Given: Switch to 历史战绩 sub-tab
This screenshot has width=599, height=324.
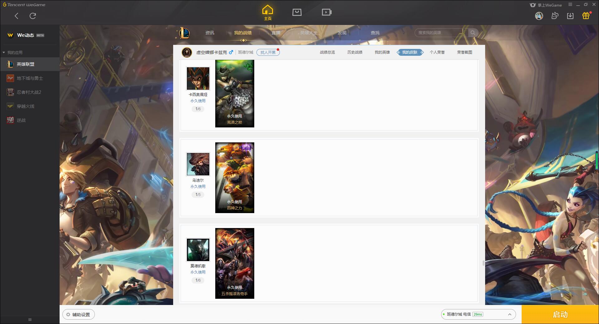Looking at the screenshot, I should [x=355, y=52].
